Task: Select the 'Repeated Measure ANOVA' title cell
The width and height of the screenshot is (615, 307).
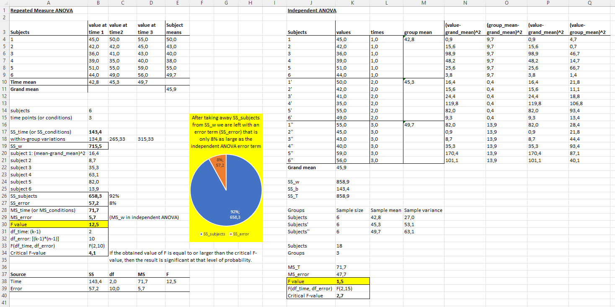Action: coord(48,10)
